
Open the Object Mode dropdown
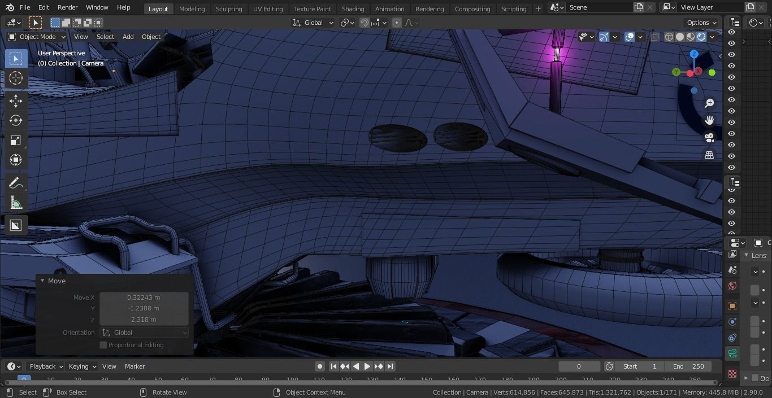[37, 37]
